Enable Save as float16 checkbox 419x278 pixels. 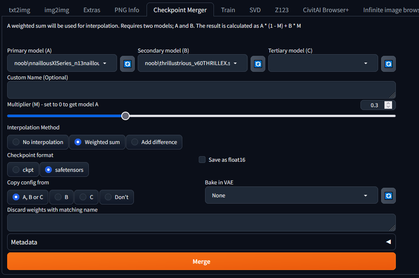point(202,160)
